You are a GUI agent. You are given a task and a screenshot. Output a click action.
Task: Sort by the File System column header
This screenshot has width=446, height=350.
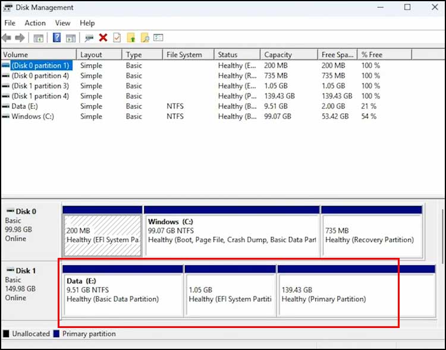189,55
